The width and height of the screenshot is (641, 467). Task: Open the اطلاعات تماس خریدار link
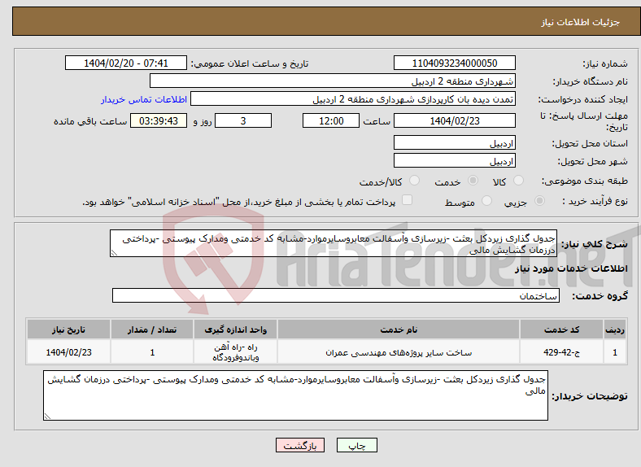pos(144,99)
